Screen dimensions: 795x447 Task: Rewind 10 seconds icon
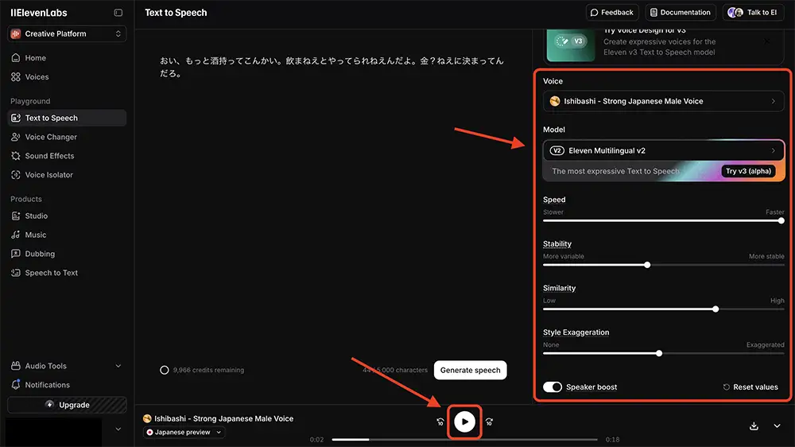[x=440, y=422]
